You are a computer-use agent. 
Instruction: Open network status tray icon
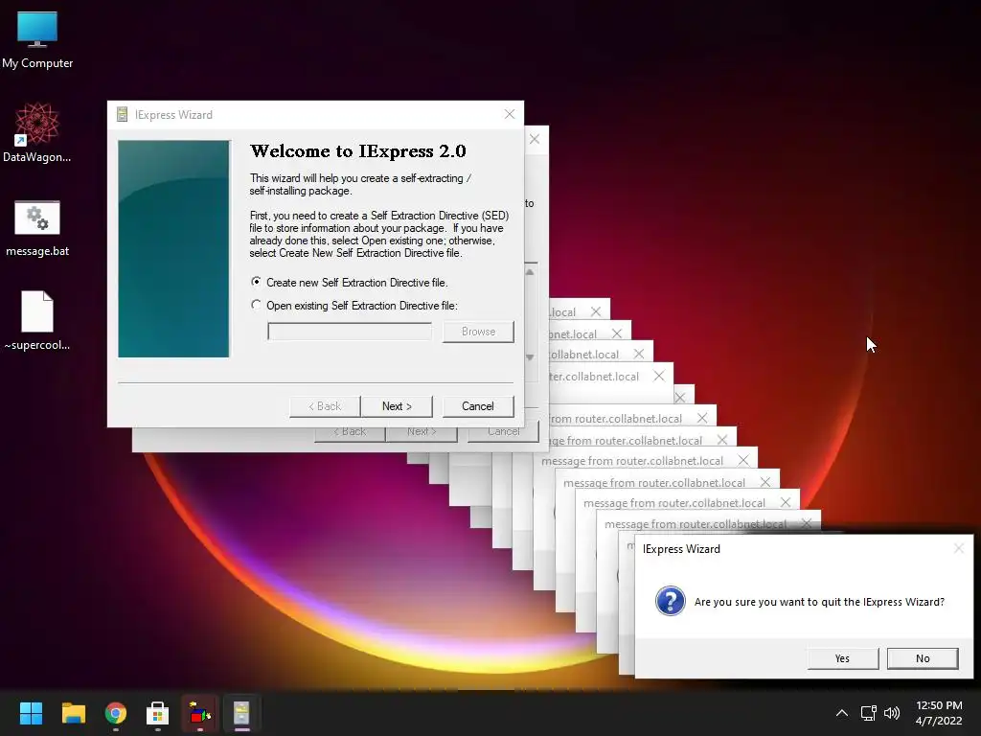pos(868,713)
